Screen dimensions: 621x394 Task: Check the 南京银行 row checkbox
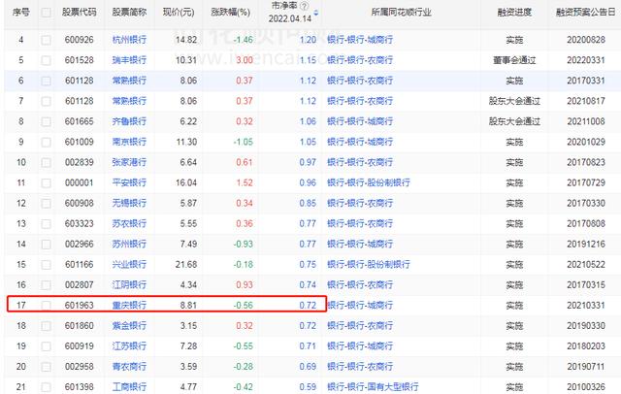(x=46, y=142)
